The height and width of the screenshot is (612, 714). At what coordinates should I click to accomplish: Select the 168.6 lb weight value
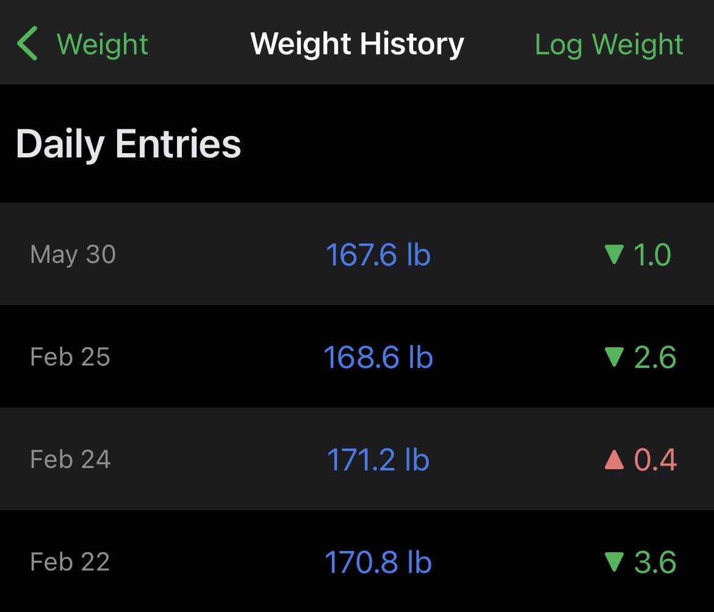click(378, 357)
